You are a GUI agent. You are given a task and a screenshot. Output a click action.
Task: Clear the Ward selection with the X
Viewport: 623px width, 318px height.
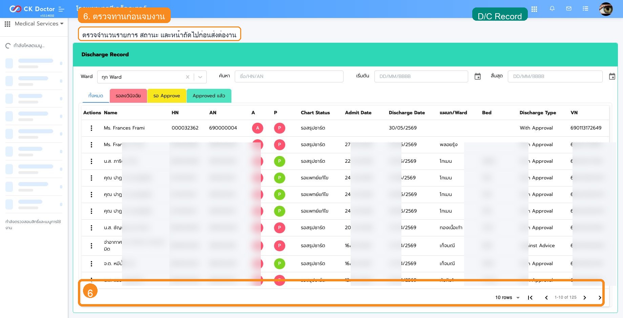[x=188, y=77]
